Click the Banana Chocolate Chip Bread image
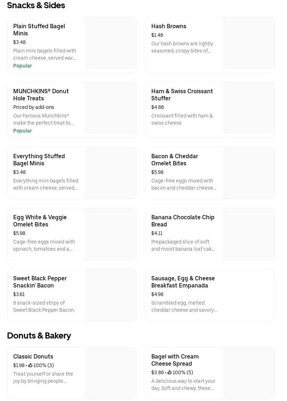The image size is (287, 401). pos(248,234)
